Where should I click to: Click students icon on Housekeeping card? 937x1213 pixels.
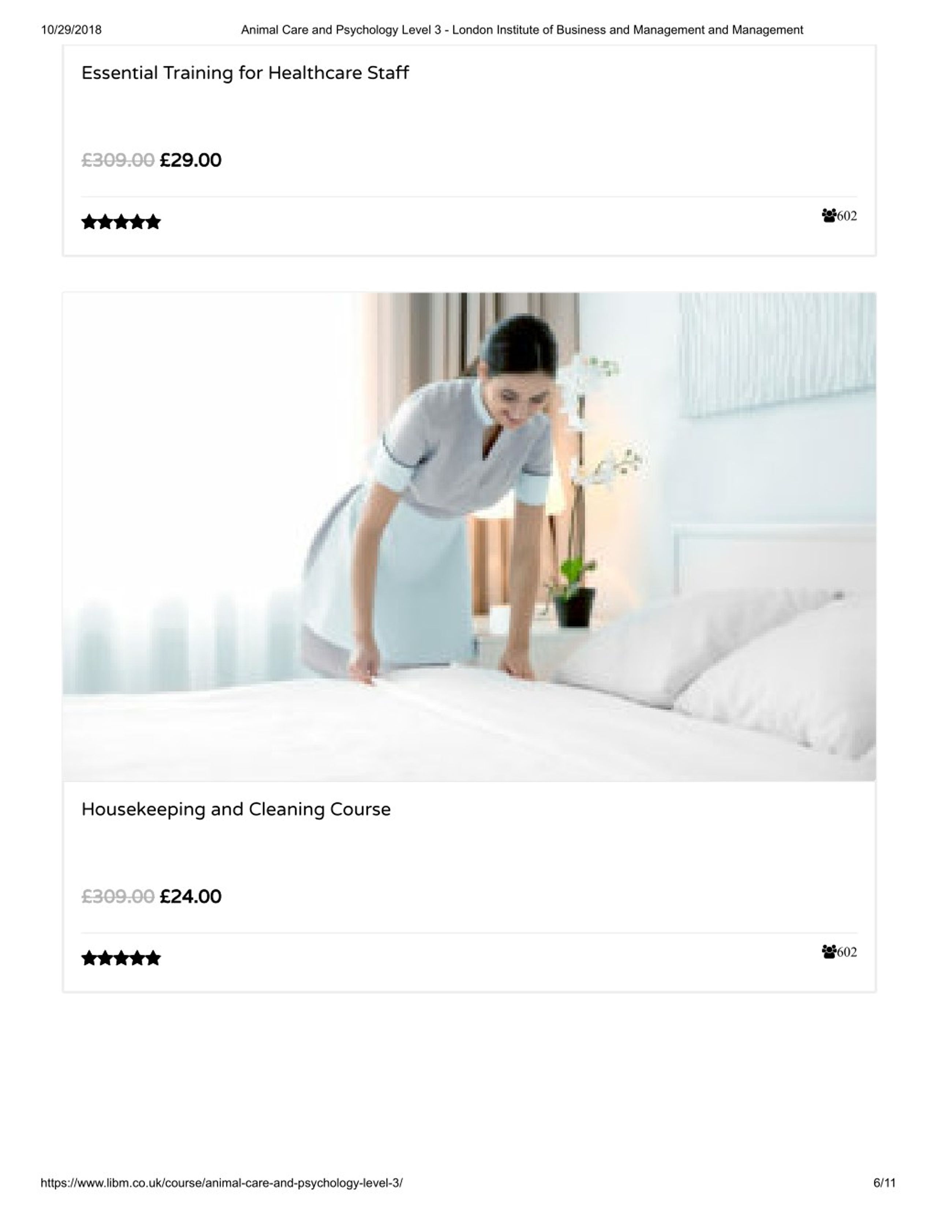point(829,952)
